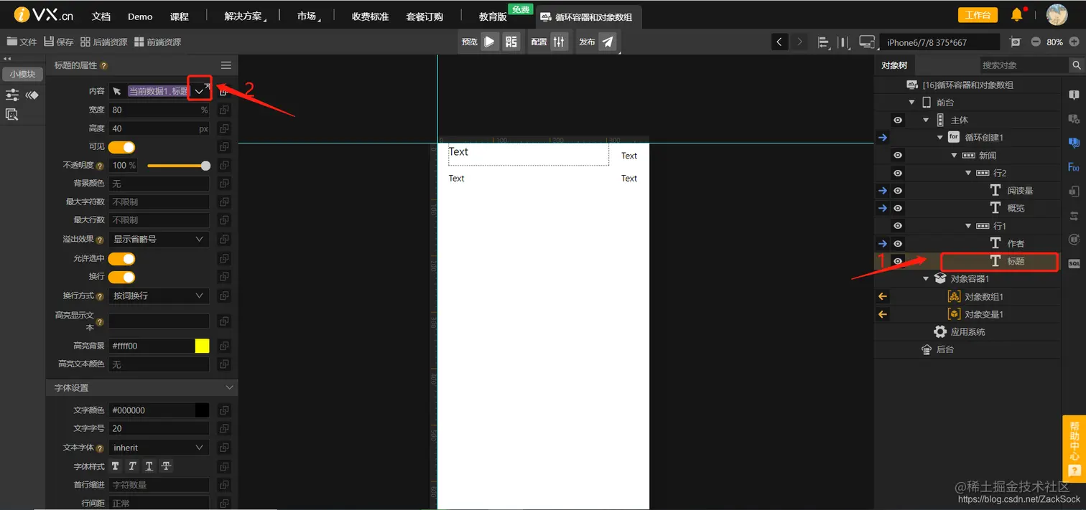Click the 工作台 button
This screenshot has width=1086, height=510.
point(978,15)
